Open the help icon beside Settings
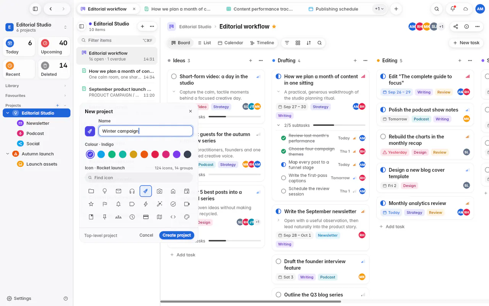489x306 pixels. click(x=66, y=298)
